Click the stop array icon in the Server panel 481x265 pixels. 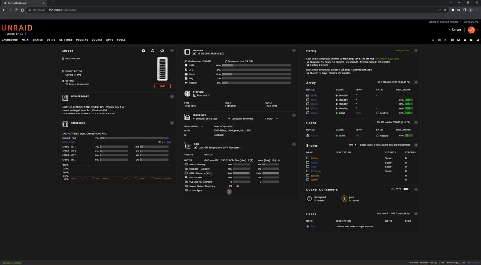click(143, 50)
